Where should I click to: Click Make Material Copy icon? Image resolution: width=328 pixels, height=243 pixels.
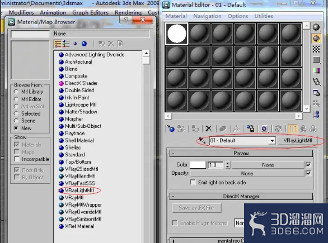click(x=223, y=129)
